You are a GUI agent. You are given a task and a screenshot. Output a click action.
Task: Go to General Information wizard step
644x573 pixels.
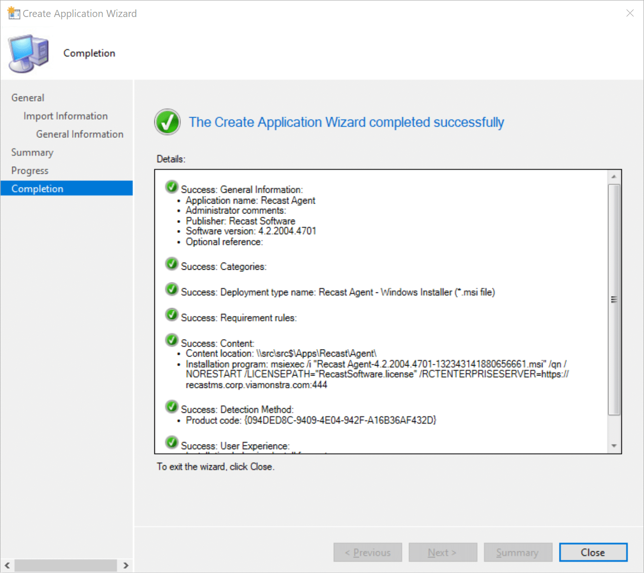[x=79, y=134]
